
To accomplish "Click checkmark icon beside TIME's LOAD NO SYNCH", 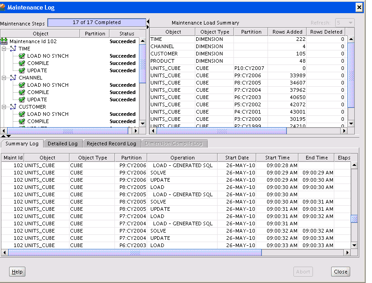I will (22, 56).
